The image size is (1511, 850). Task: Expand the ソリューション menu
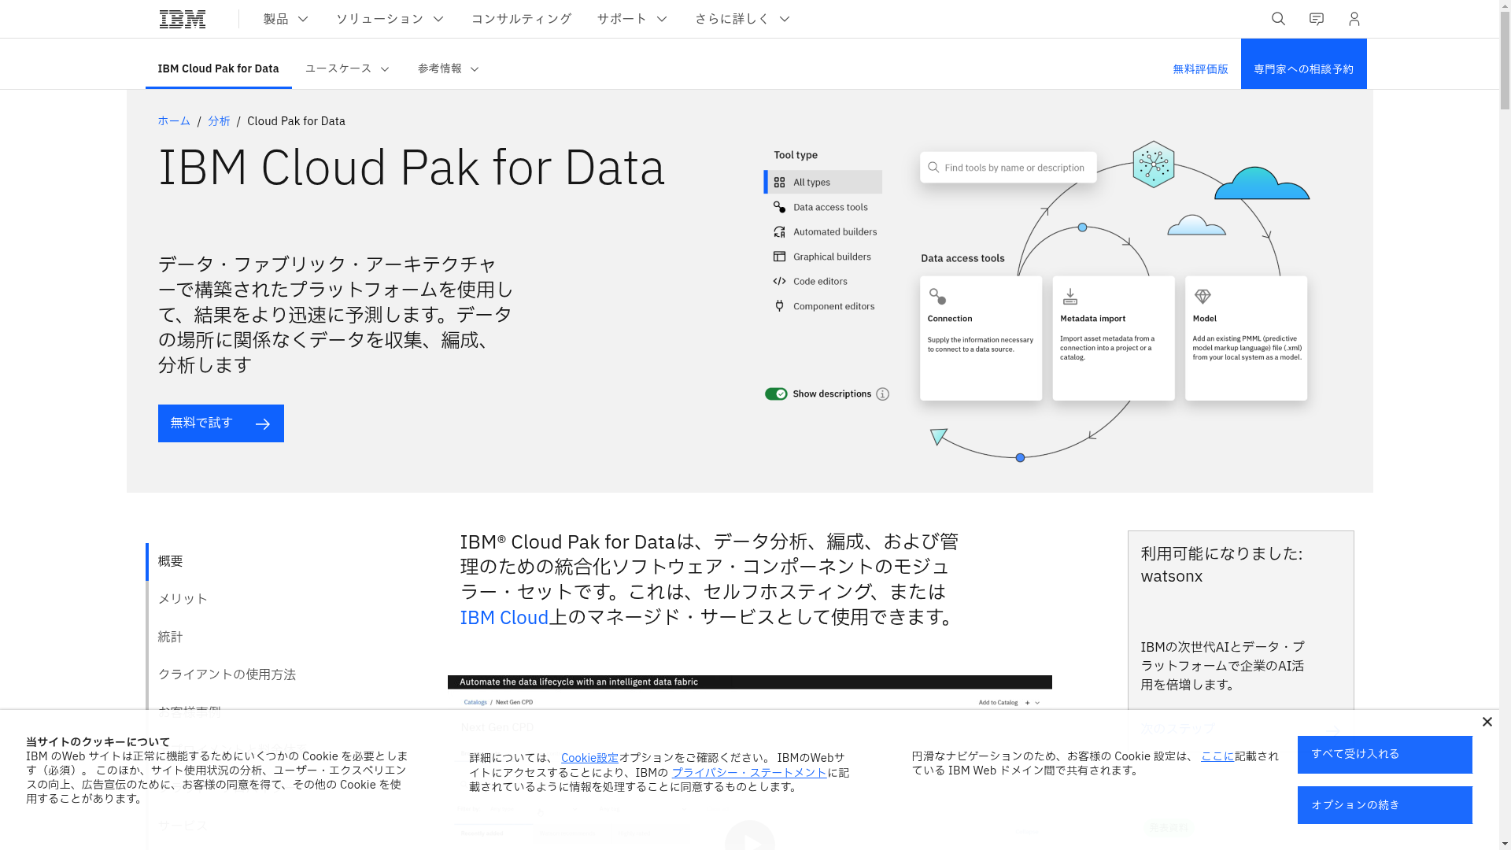[x=390, y=19]
